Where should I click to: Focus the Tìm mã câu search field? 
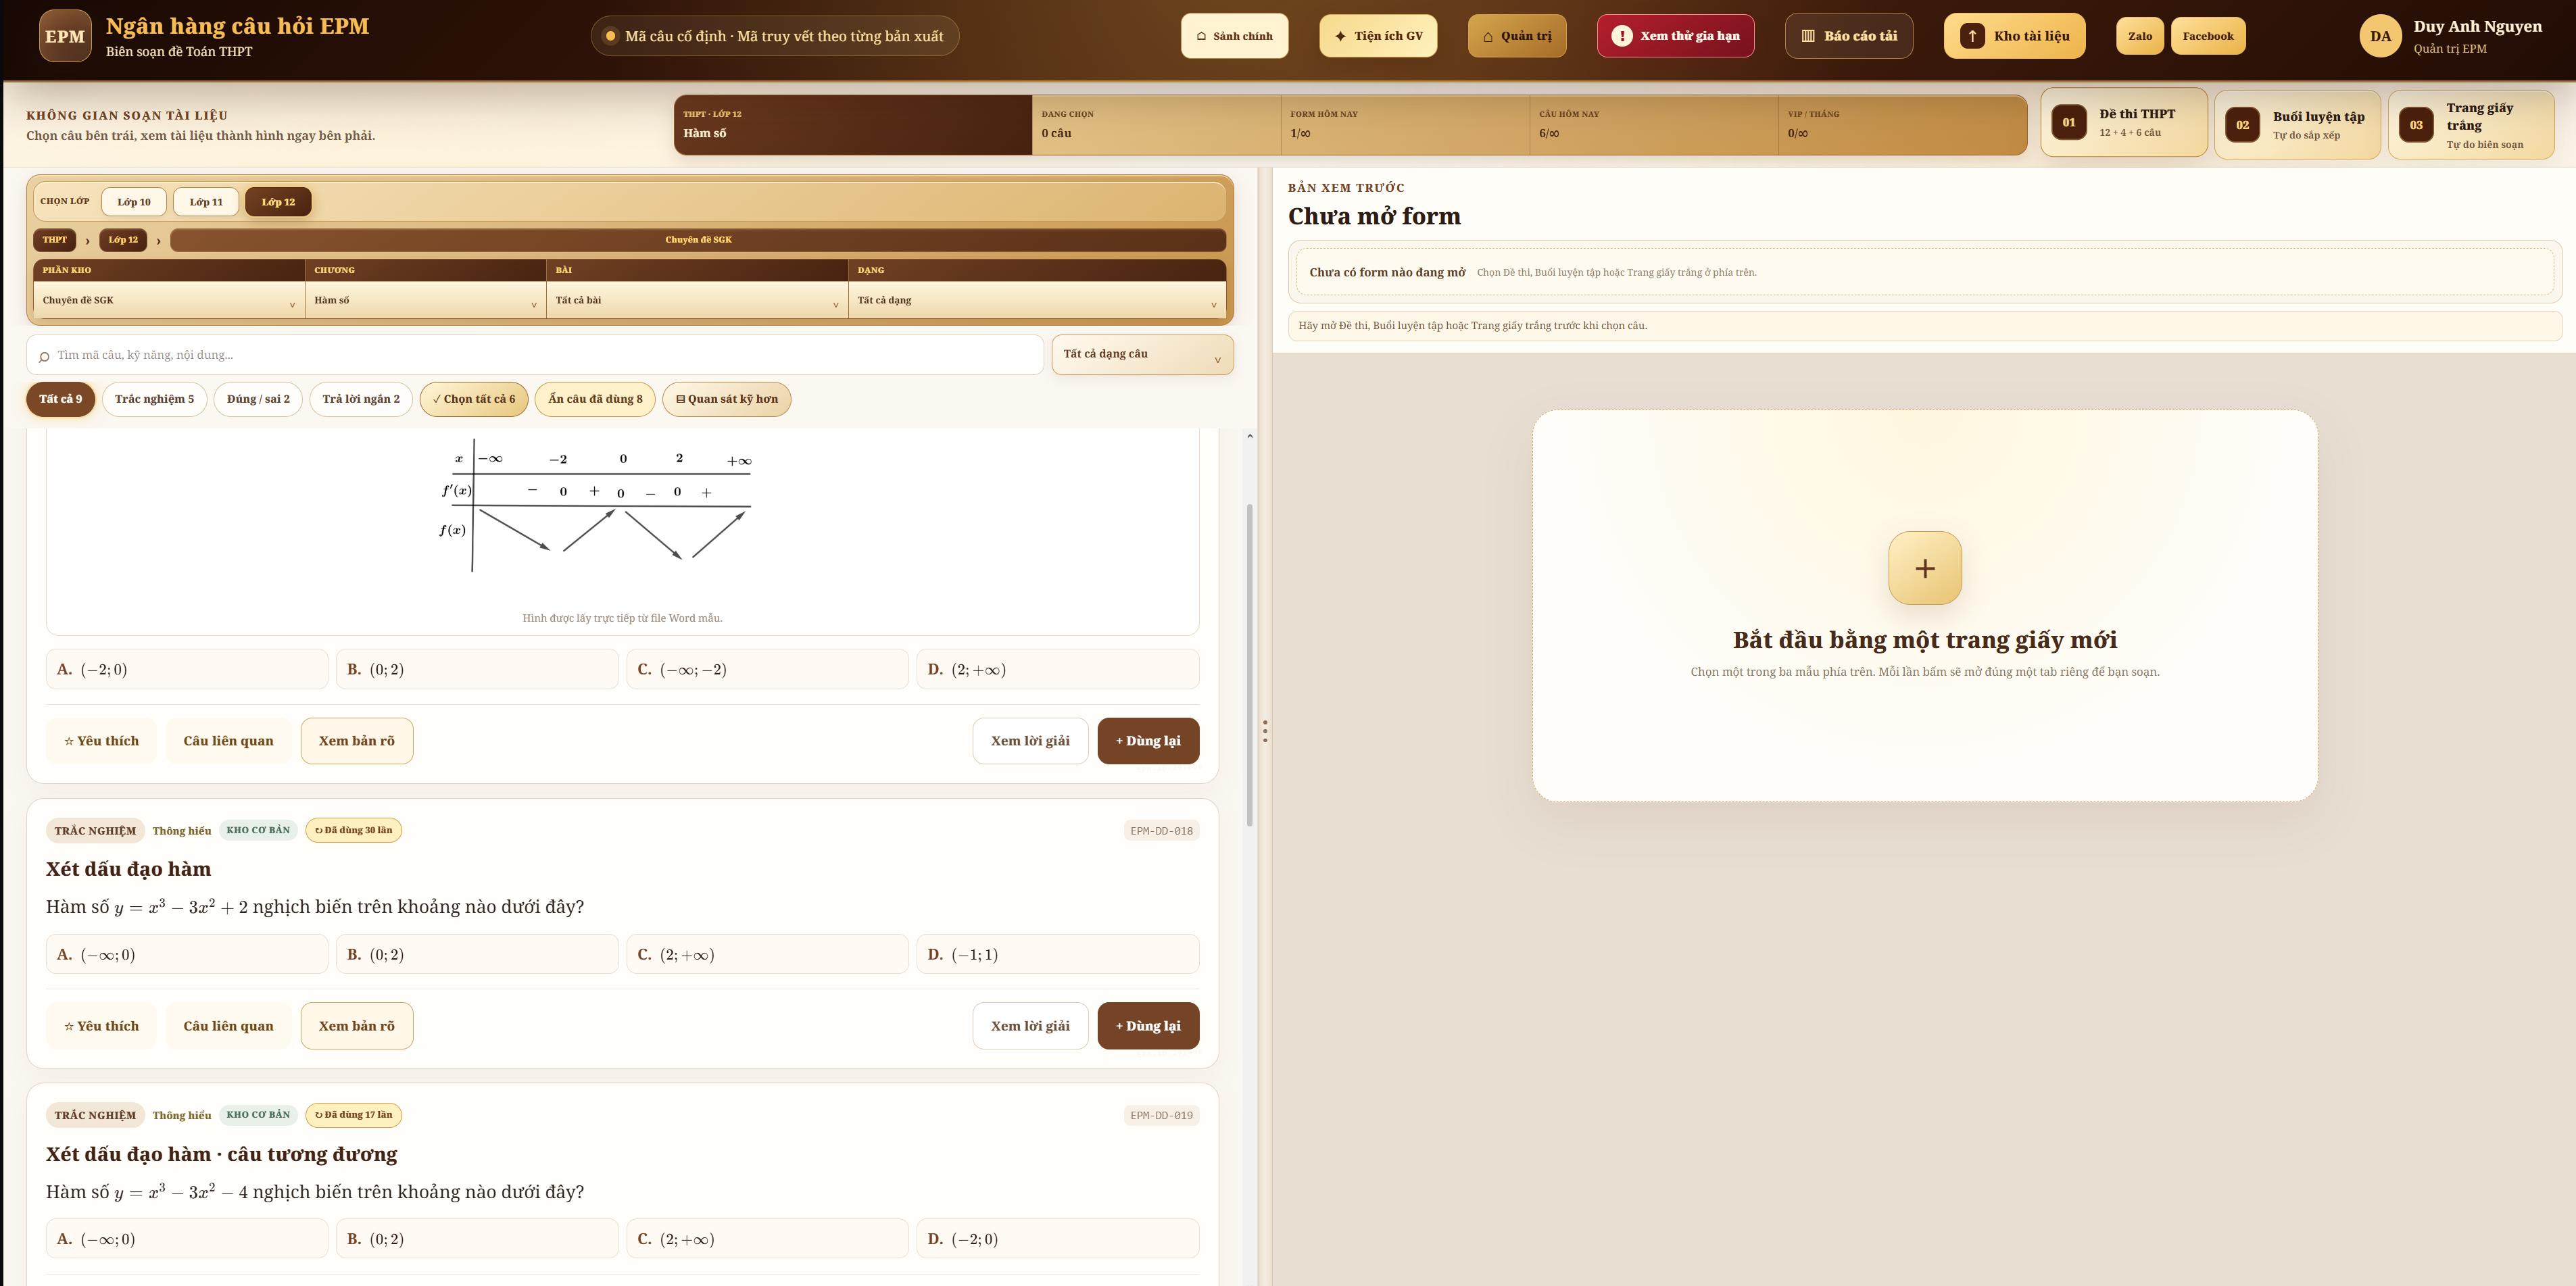535,355
